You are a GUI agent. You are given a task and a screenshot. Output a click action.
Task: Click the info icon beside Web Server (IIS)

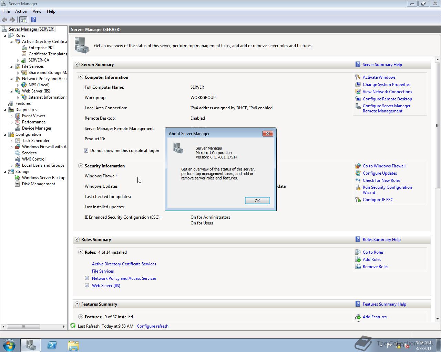pyautogui.click(x=87, y=285)
